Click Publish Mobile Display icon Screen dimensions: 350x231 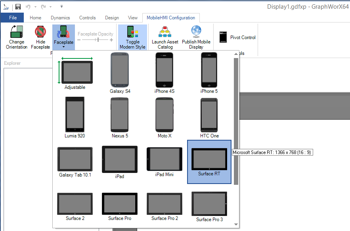196,32
